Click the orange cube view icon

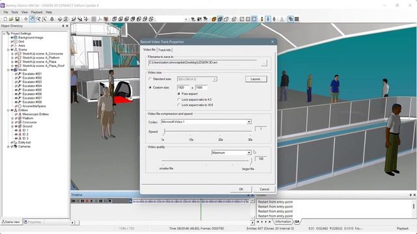tap(214, 19)
